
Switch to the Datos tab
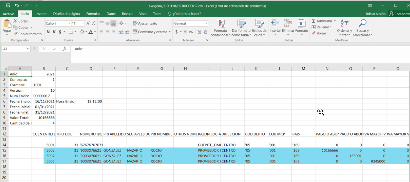[111, 14]
